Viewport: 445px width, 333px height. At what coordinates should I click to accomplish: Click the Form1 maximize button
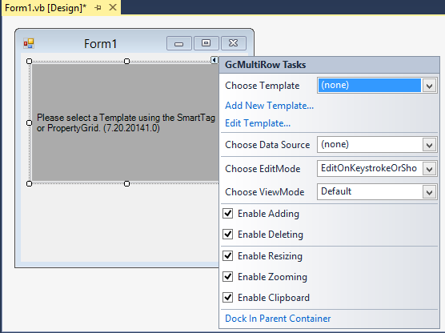[206, 43]
